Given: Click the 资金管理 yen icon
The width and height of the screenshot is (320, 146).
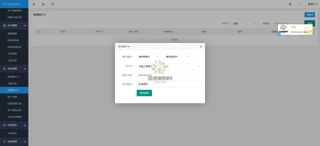Looking at the screenshot, I should [x=4, y=69].
